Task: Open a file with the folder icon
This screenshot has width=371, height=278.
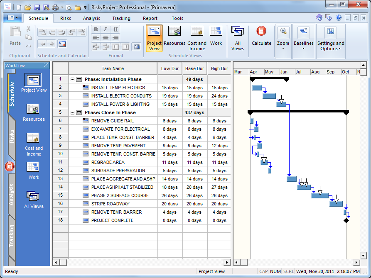Action: pyautogui.click(x=28, y=7)
